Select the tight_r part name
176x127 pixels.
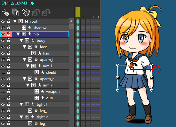click(x=42, y=117)
